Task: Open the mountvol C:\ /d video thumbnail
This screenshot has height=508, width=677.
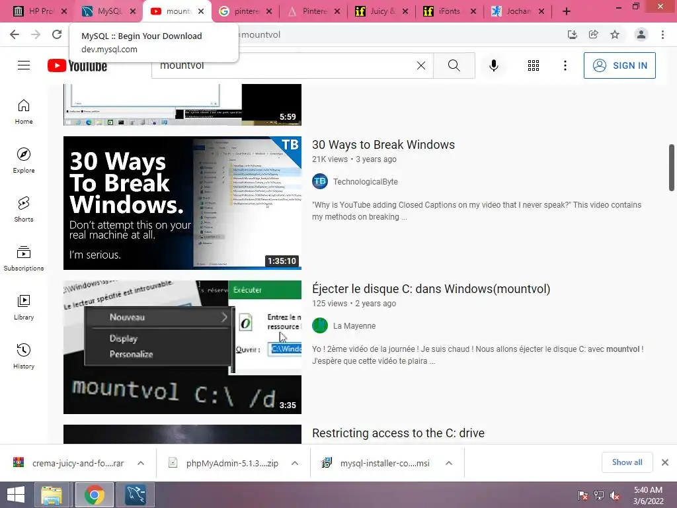Action: pyautogui.click(x=182, y=347)
